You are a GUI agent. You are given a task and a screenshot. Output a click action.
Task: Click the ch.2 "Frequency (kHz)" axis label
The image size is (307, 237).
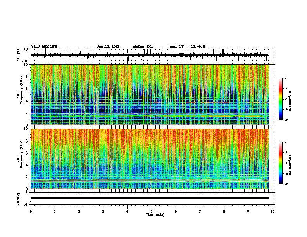pyautogui.click(x=21, y=154)
